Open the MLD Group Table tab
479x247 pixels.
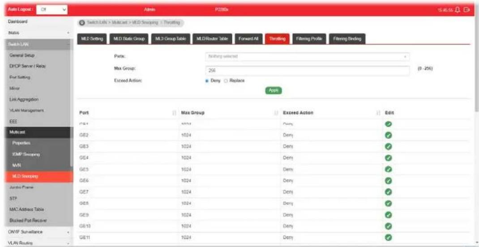(171, 39)
